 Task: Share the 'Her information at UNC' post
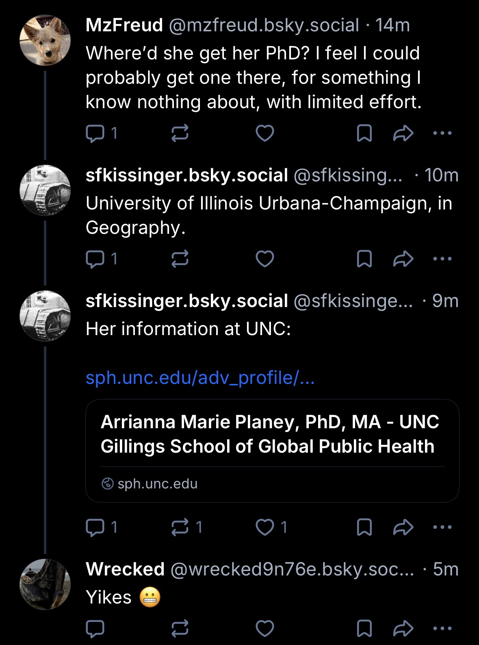pyautogui.click(x=403, y=527)
